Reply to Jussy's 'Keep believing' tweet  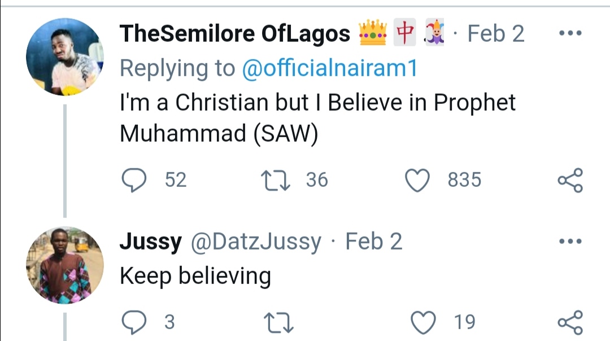tap(134, 322)
